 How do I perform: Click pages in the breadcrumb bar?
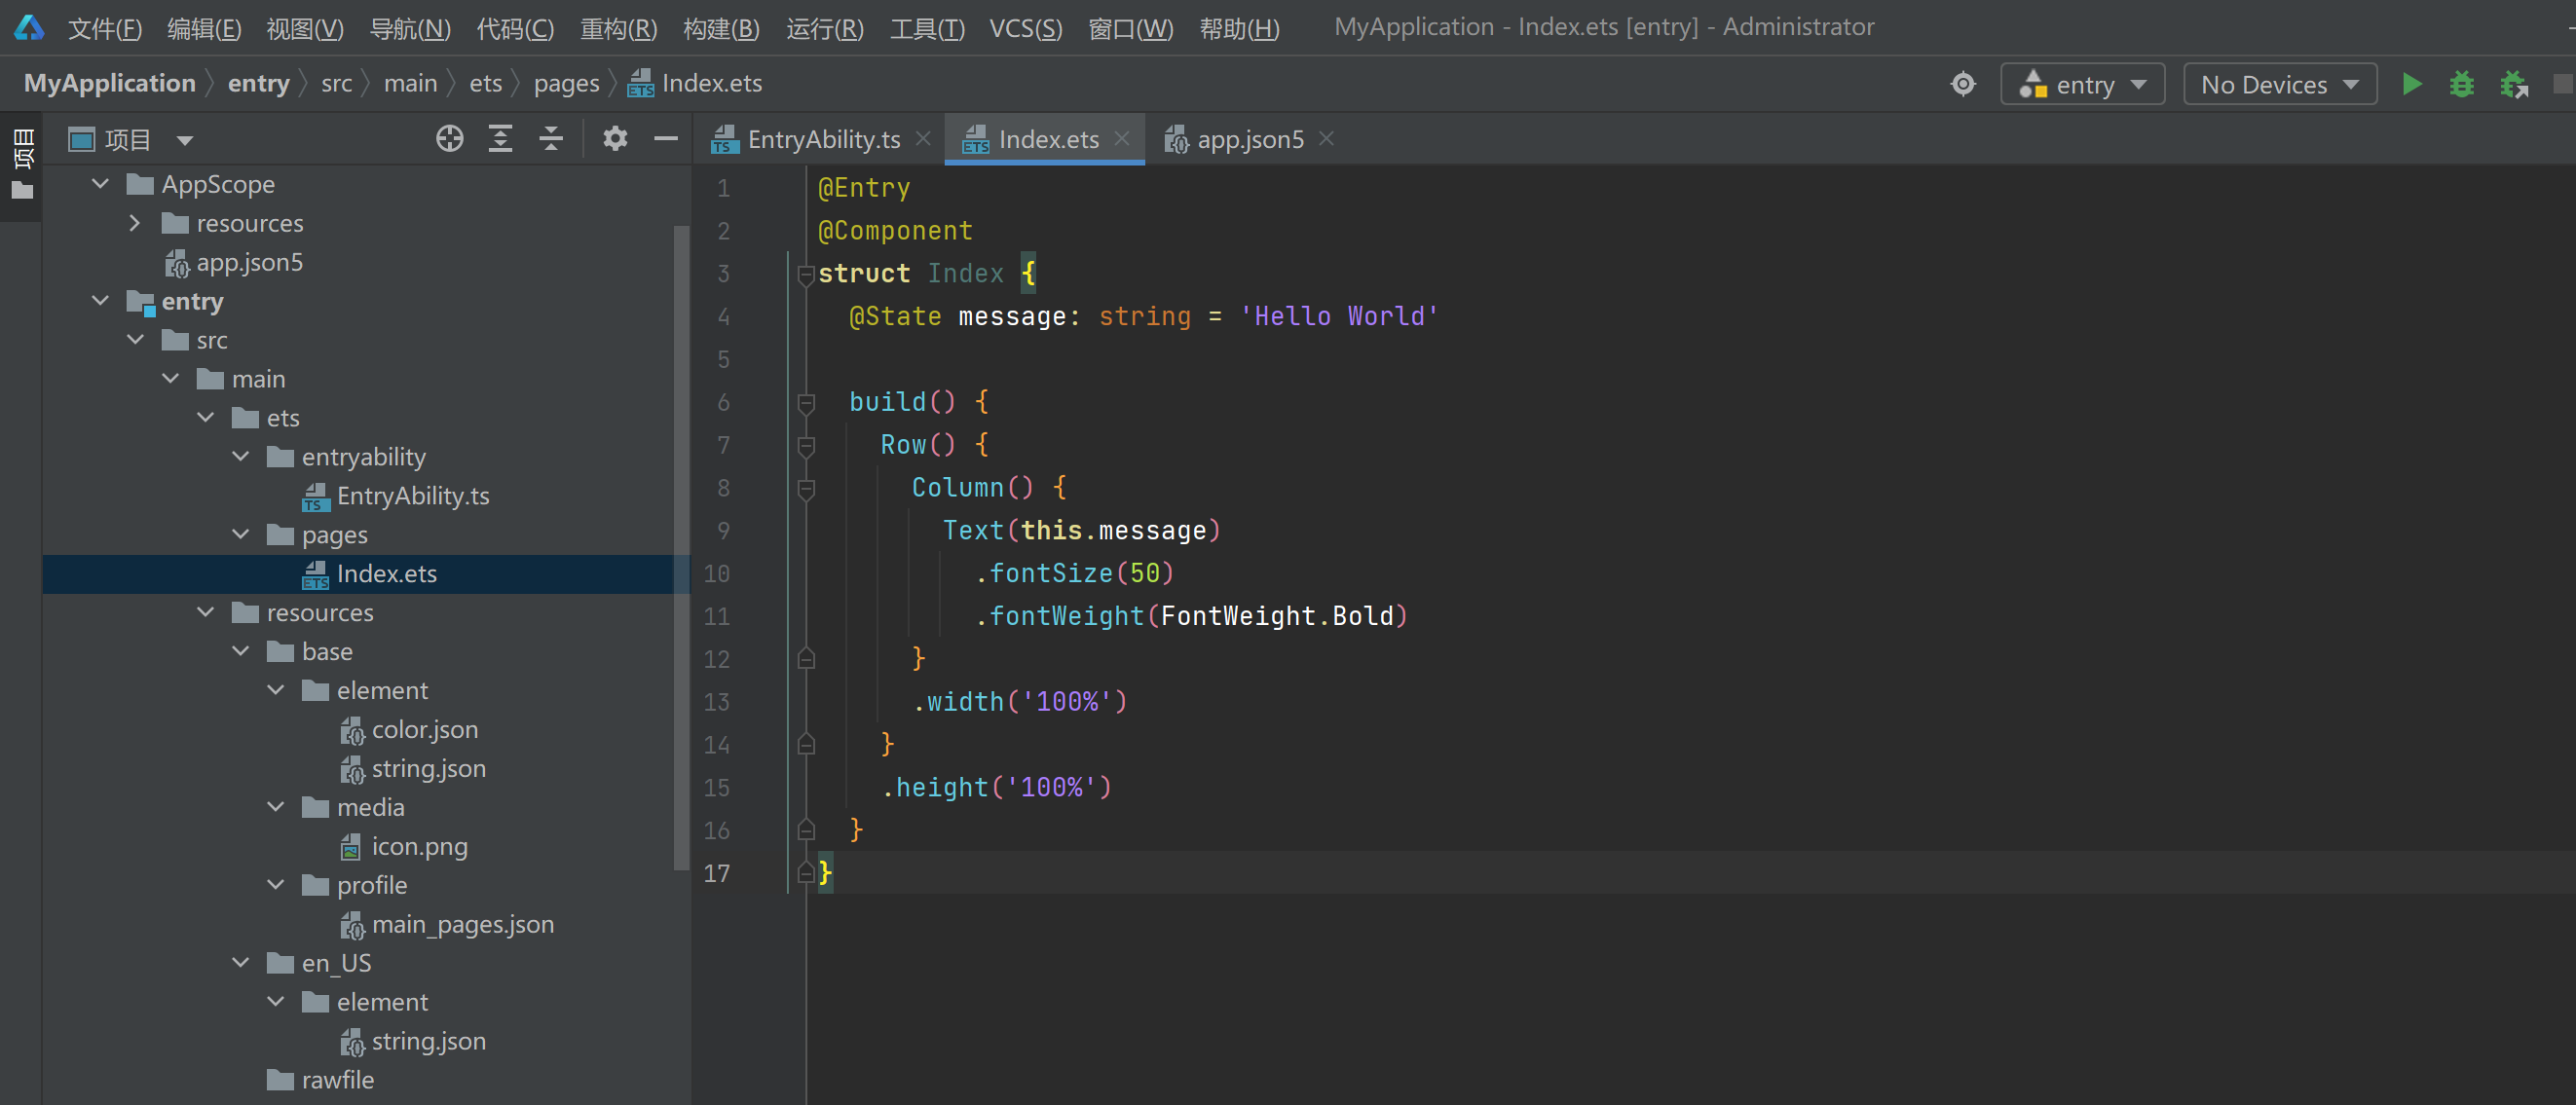[x=566, y=83]
